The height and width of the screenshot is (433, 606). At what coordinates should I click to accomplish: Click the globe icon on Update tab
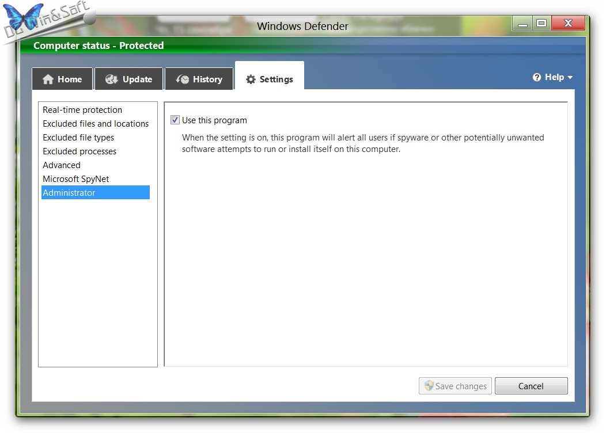pyautogui.click(x=112, y=79)
